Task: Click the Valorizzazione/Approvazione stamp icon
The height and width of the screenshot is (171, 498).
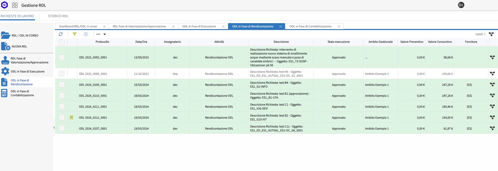Action: click(5, 60)
